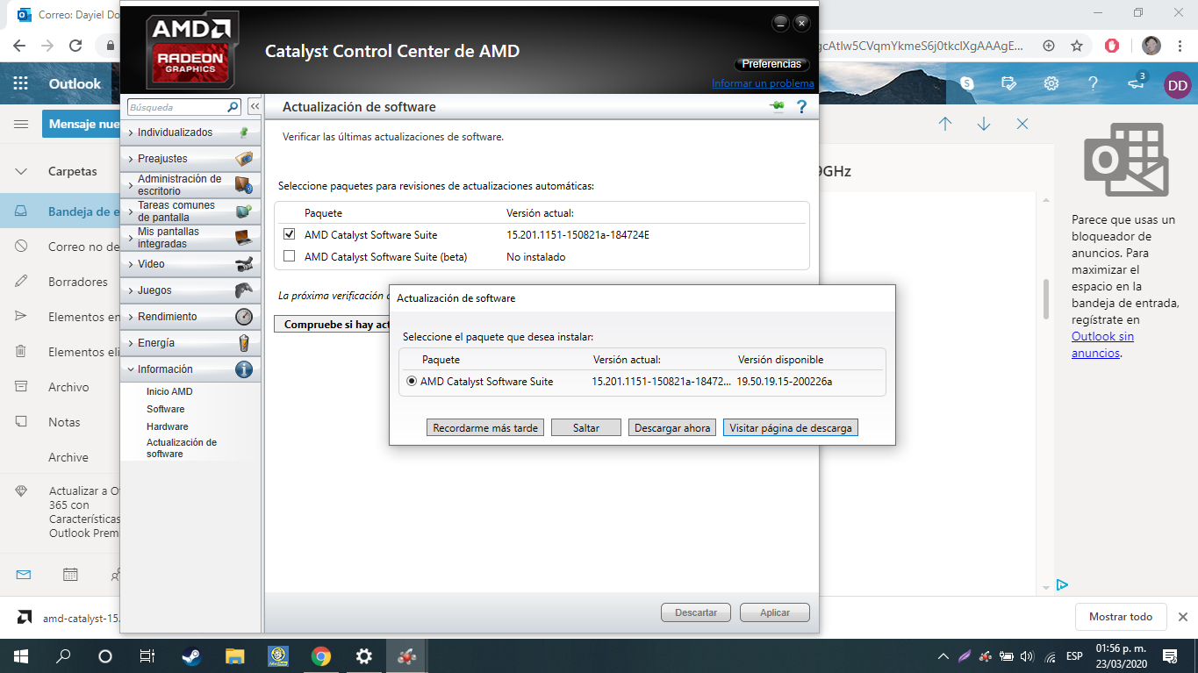
Task: Open Outlook app launcher grid
Action: (x=21, y=83)
